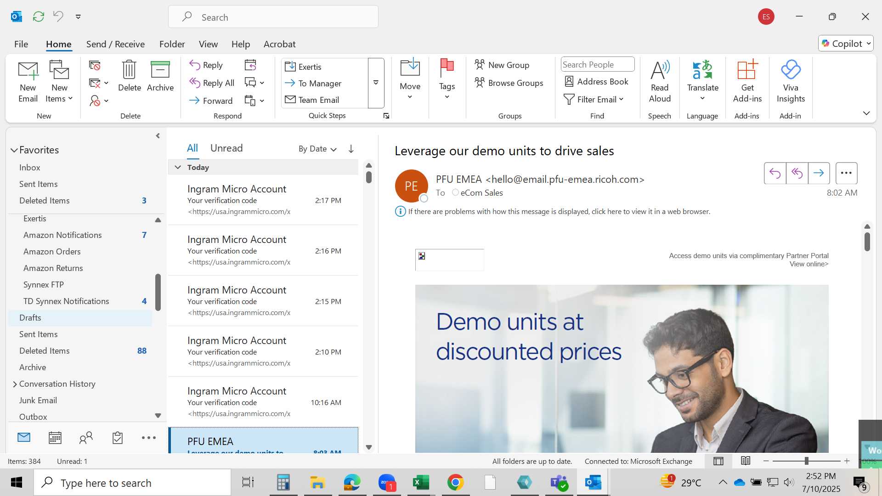Click the zoom slider handle in status bar
This screenshot has height=496, width=882.
pos(806,461)
